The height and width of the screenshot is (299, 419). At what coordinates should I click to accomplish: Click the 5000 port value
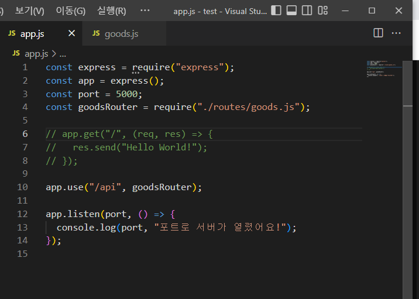(126, 94)
